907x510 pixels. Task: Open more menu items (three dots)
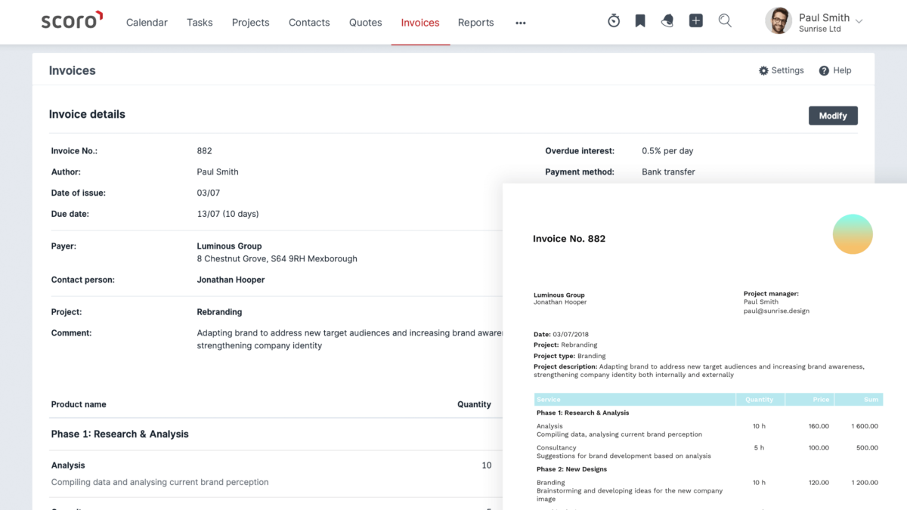pyautogui.click(x=520, y=23)
